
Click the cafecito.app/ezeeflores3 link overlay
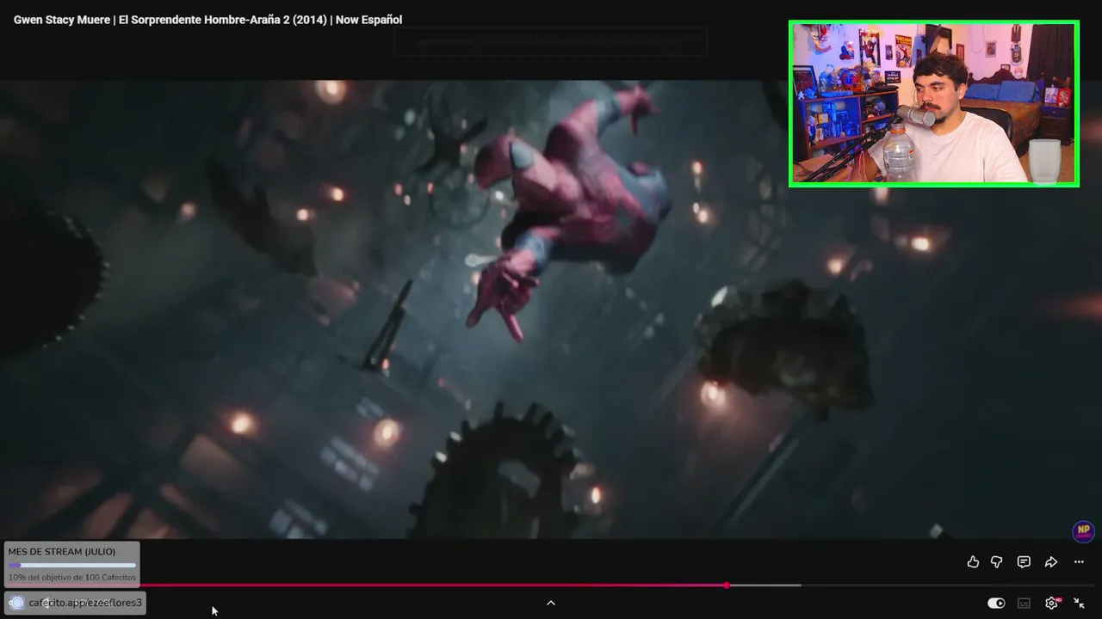(75, 603)
